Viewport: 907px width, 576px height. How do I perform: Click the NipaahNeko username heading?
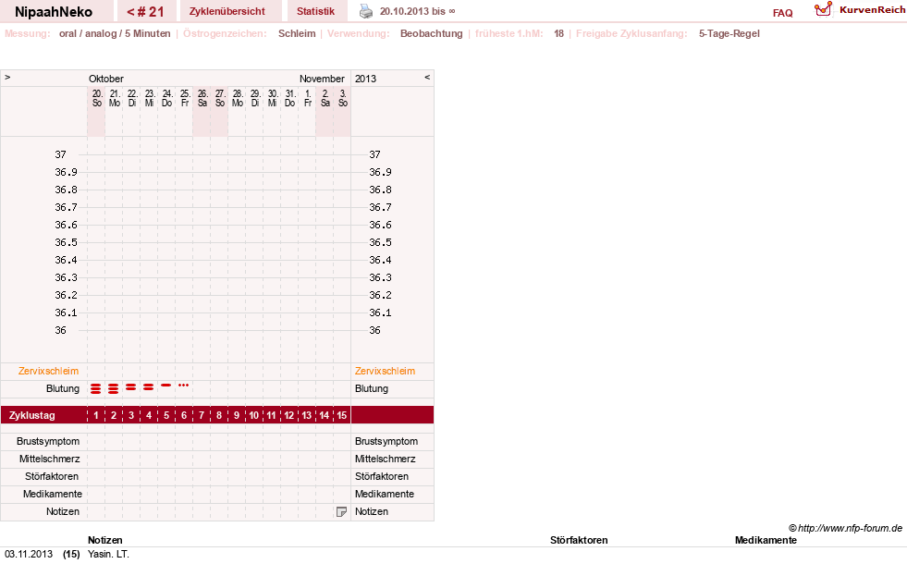coord(54,12)
